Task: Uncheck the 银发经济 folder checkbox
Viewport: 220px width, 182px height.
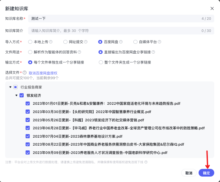Action: 22,95
